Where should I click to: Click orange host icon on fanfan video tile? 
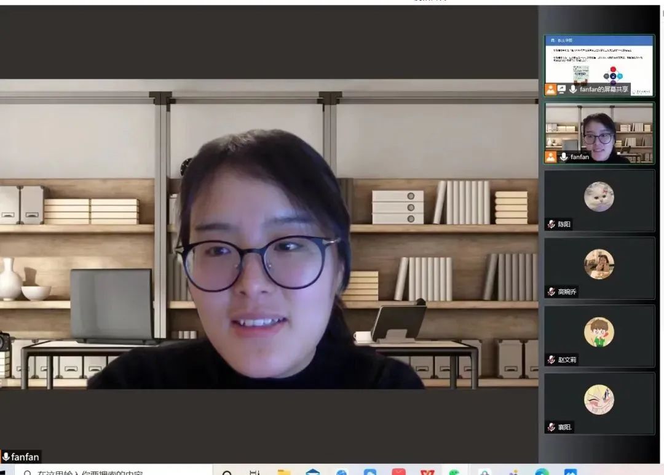[x=550, y=157]
